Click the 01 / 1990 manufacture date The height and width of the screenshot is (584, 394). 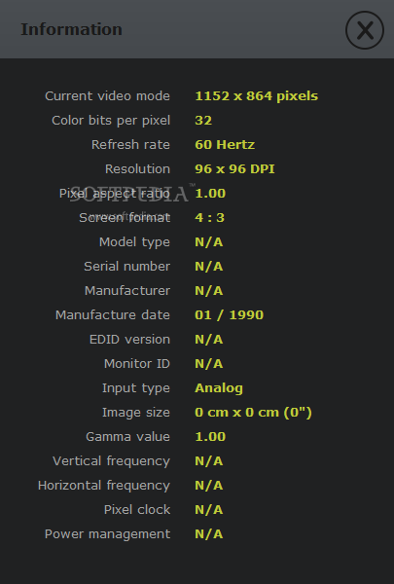coord(229,315)
